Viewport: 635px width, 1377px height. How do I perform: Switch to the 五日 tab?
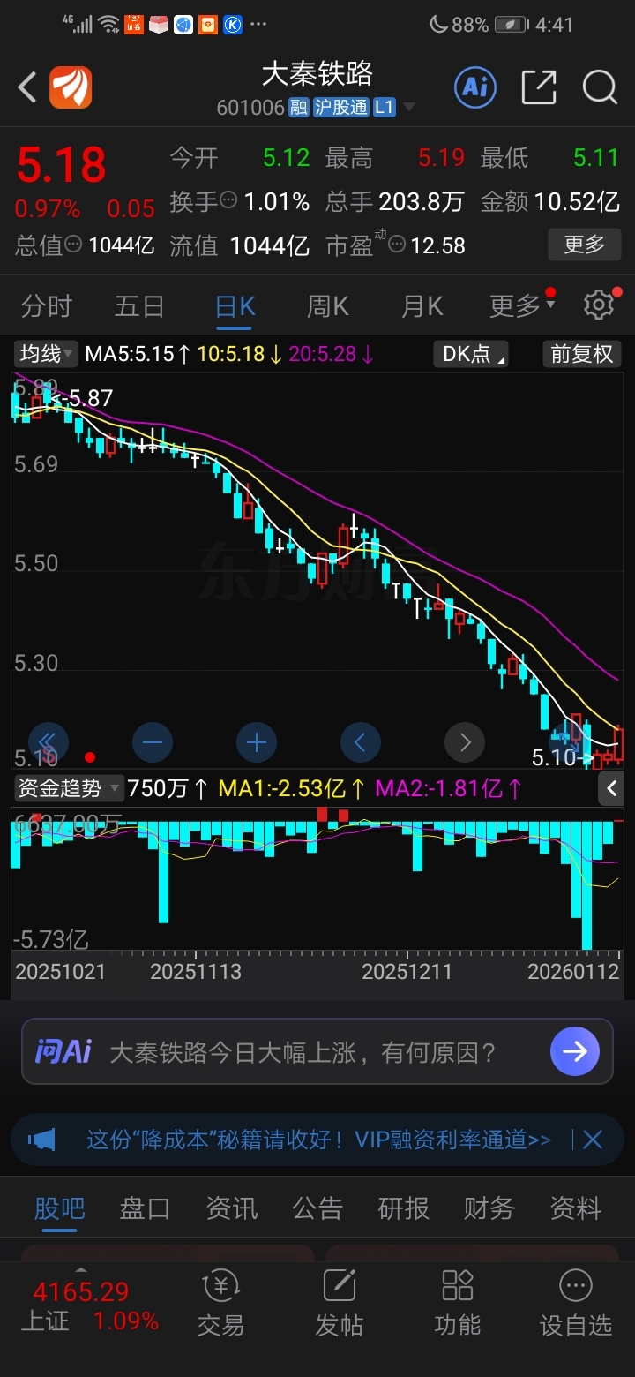[139, 305]
